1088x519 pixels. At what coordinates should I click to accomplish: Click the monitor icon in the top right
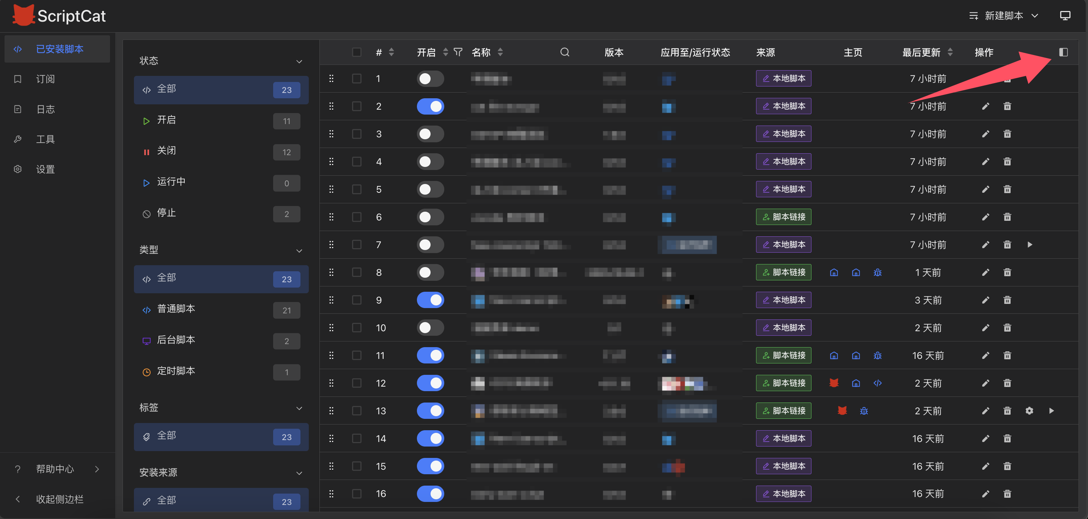pos(1065,16)
